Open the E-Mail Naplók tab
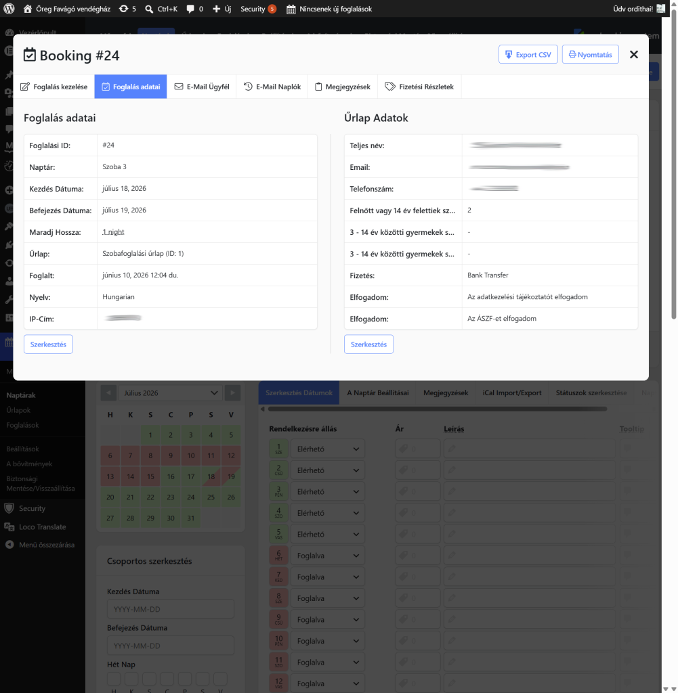The height and width of the screenshot is (693, 678). click(x=272, y=87)
